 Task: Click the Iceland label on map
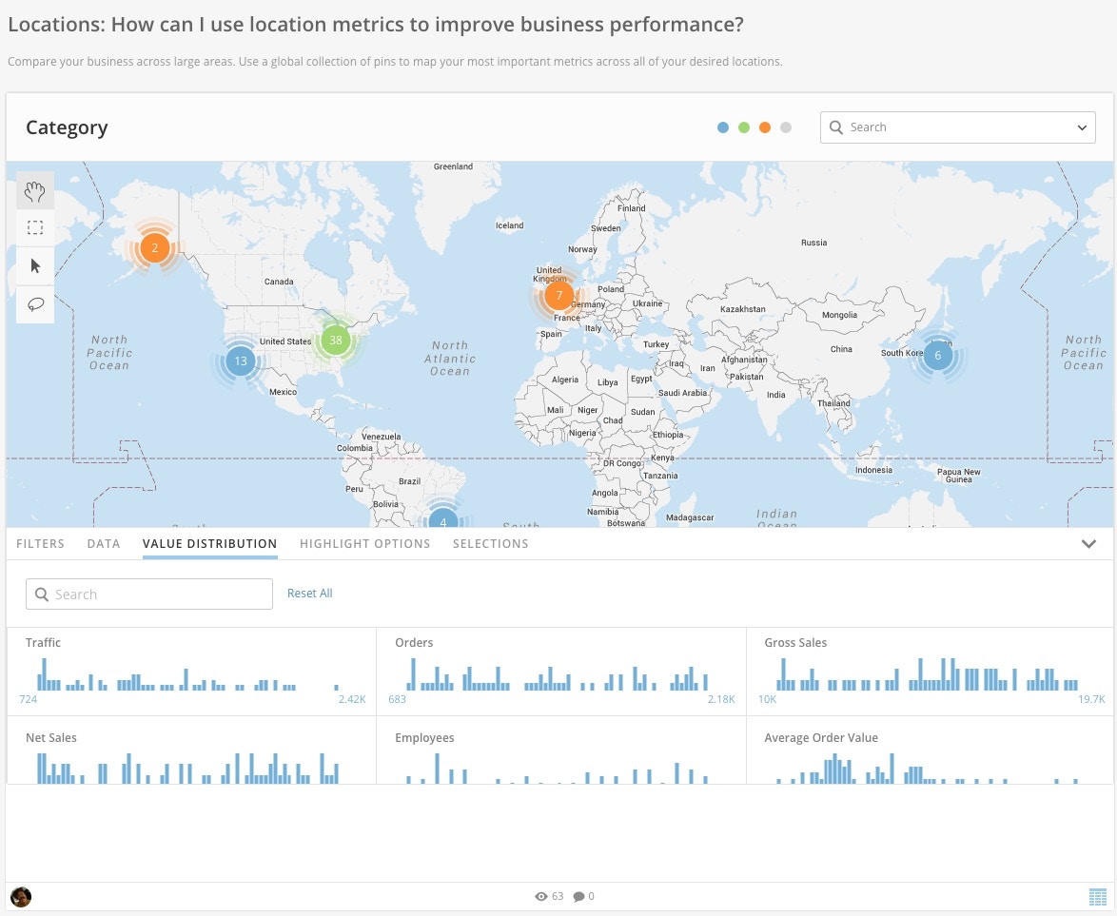click(509, 225)
